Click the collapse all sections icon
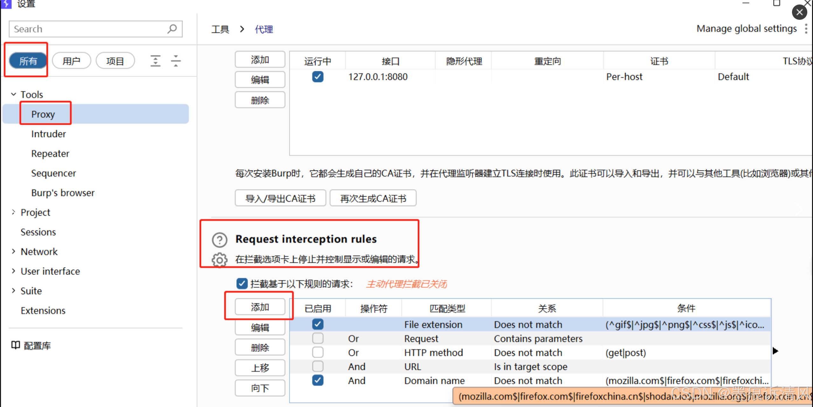This screenshot has width=813, height=407. point(176,61)
